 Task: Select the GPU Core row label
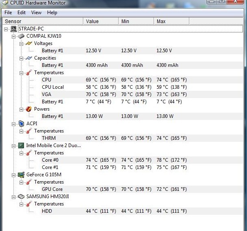[52, 189]
